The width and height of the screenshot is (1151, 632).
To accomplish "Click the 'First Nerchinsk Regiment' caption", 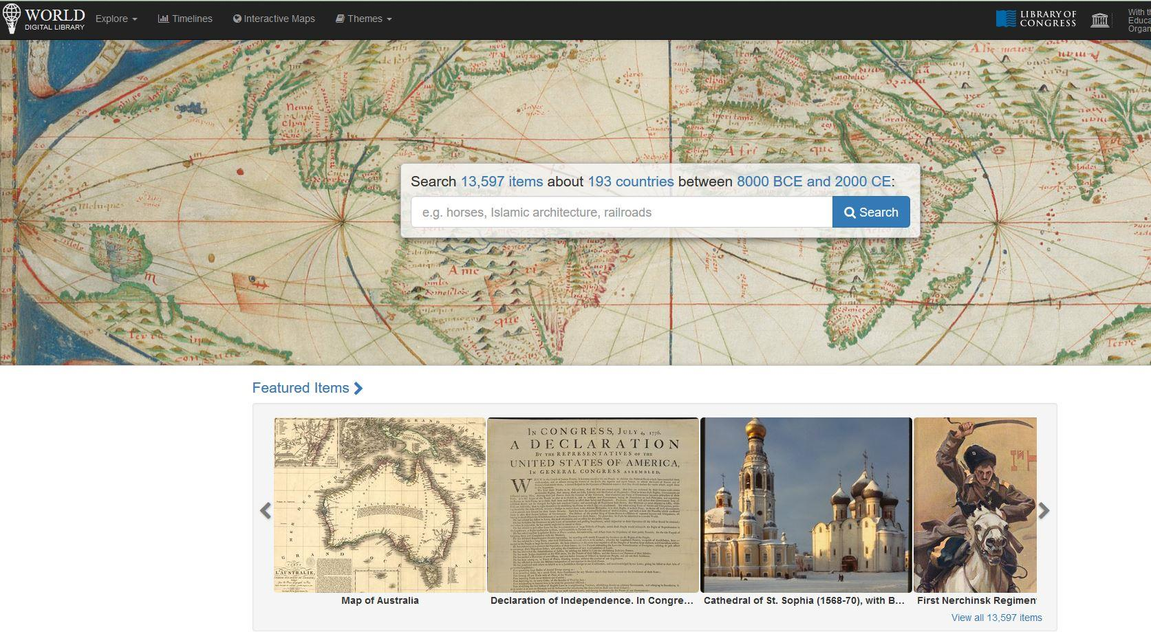I will coord(977,600).
